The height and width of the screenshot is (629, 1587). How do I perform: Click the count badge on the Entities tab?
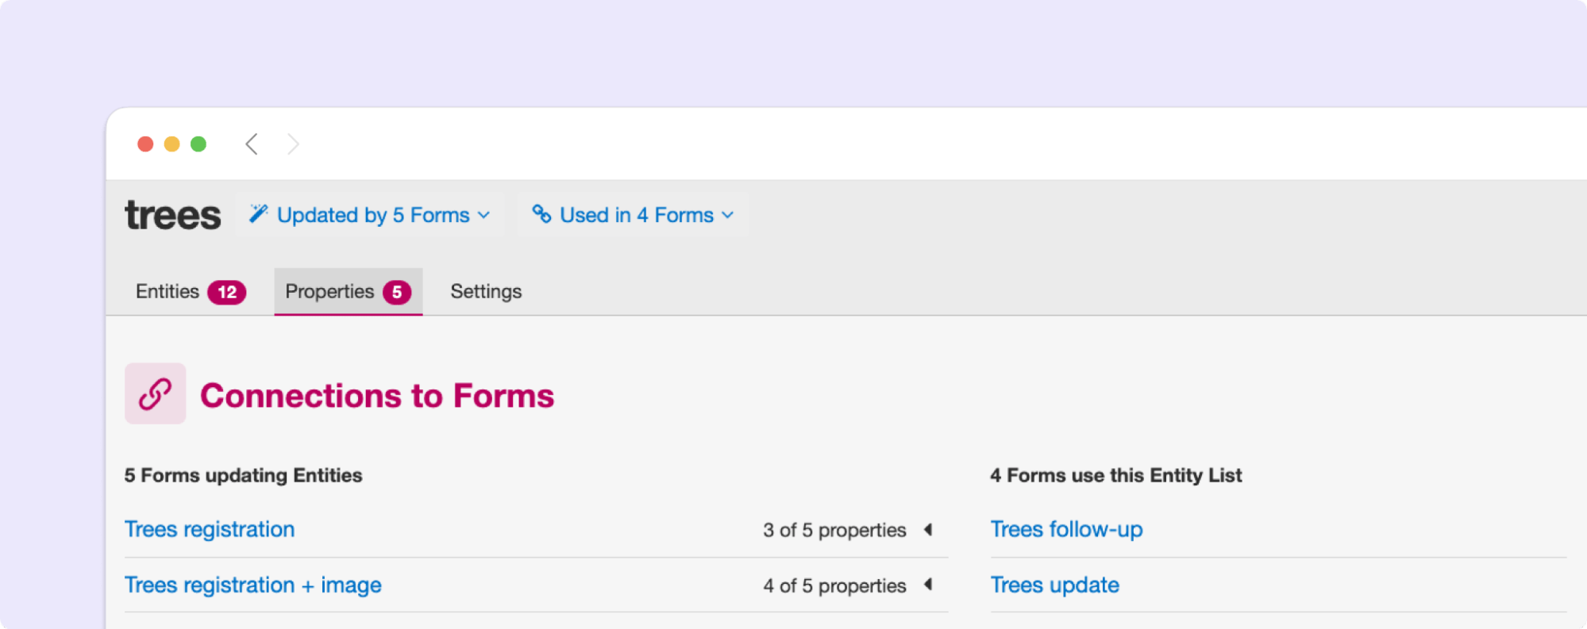click(228, 291)
